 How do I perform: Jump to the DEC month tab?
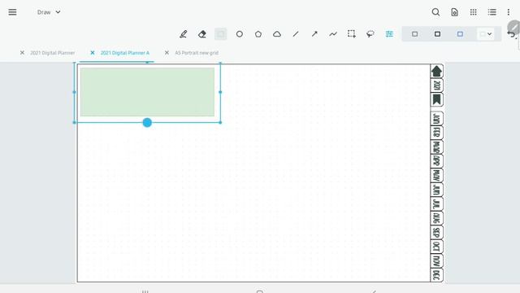[x=436, y=275]
